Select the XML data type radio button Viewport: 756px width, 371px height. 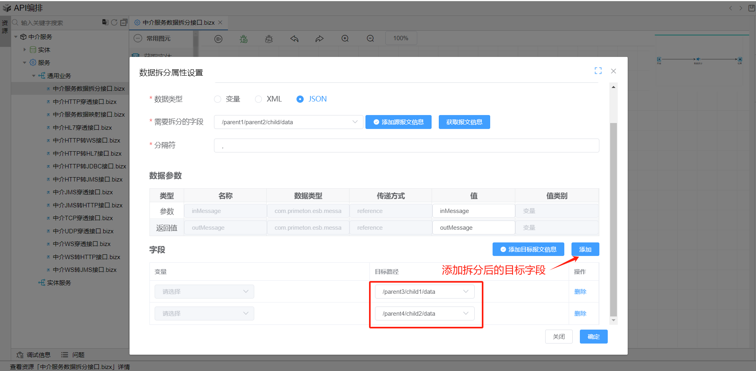[259, 99]
